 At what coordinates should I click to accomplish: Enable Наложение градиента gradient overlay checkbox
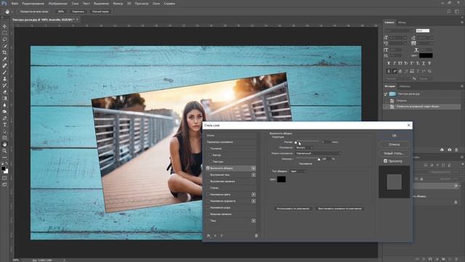(208, 201)
